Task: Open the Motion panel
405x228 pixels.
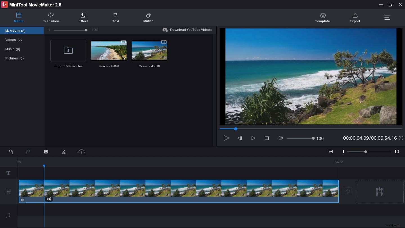Action: [x=148, y=17]
